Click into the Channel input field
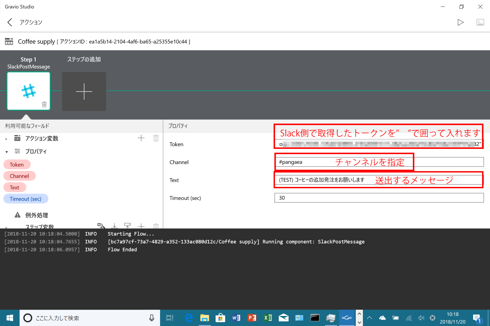Viewport: 490px width, 326px height. (379, 162)
